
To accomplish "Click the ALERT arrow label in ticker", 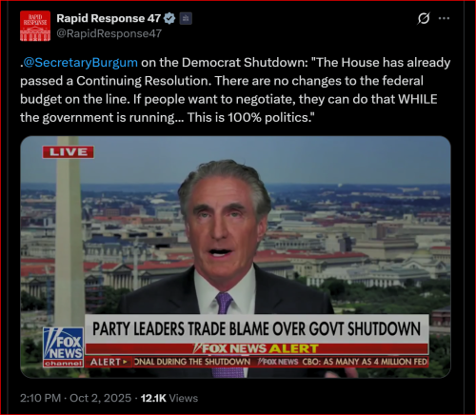I will point(109,362).
